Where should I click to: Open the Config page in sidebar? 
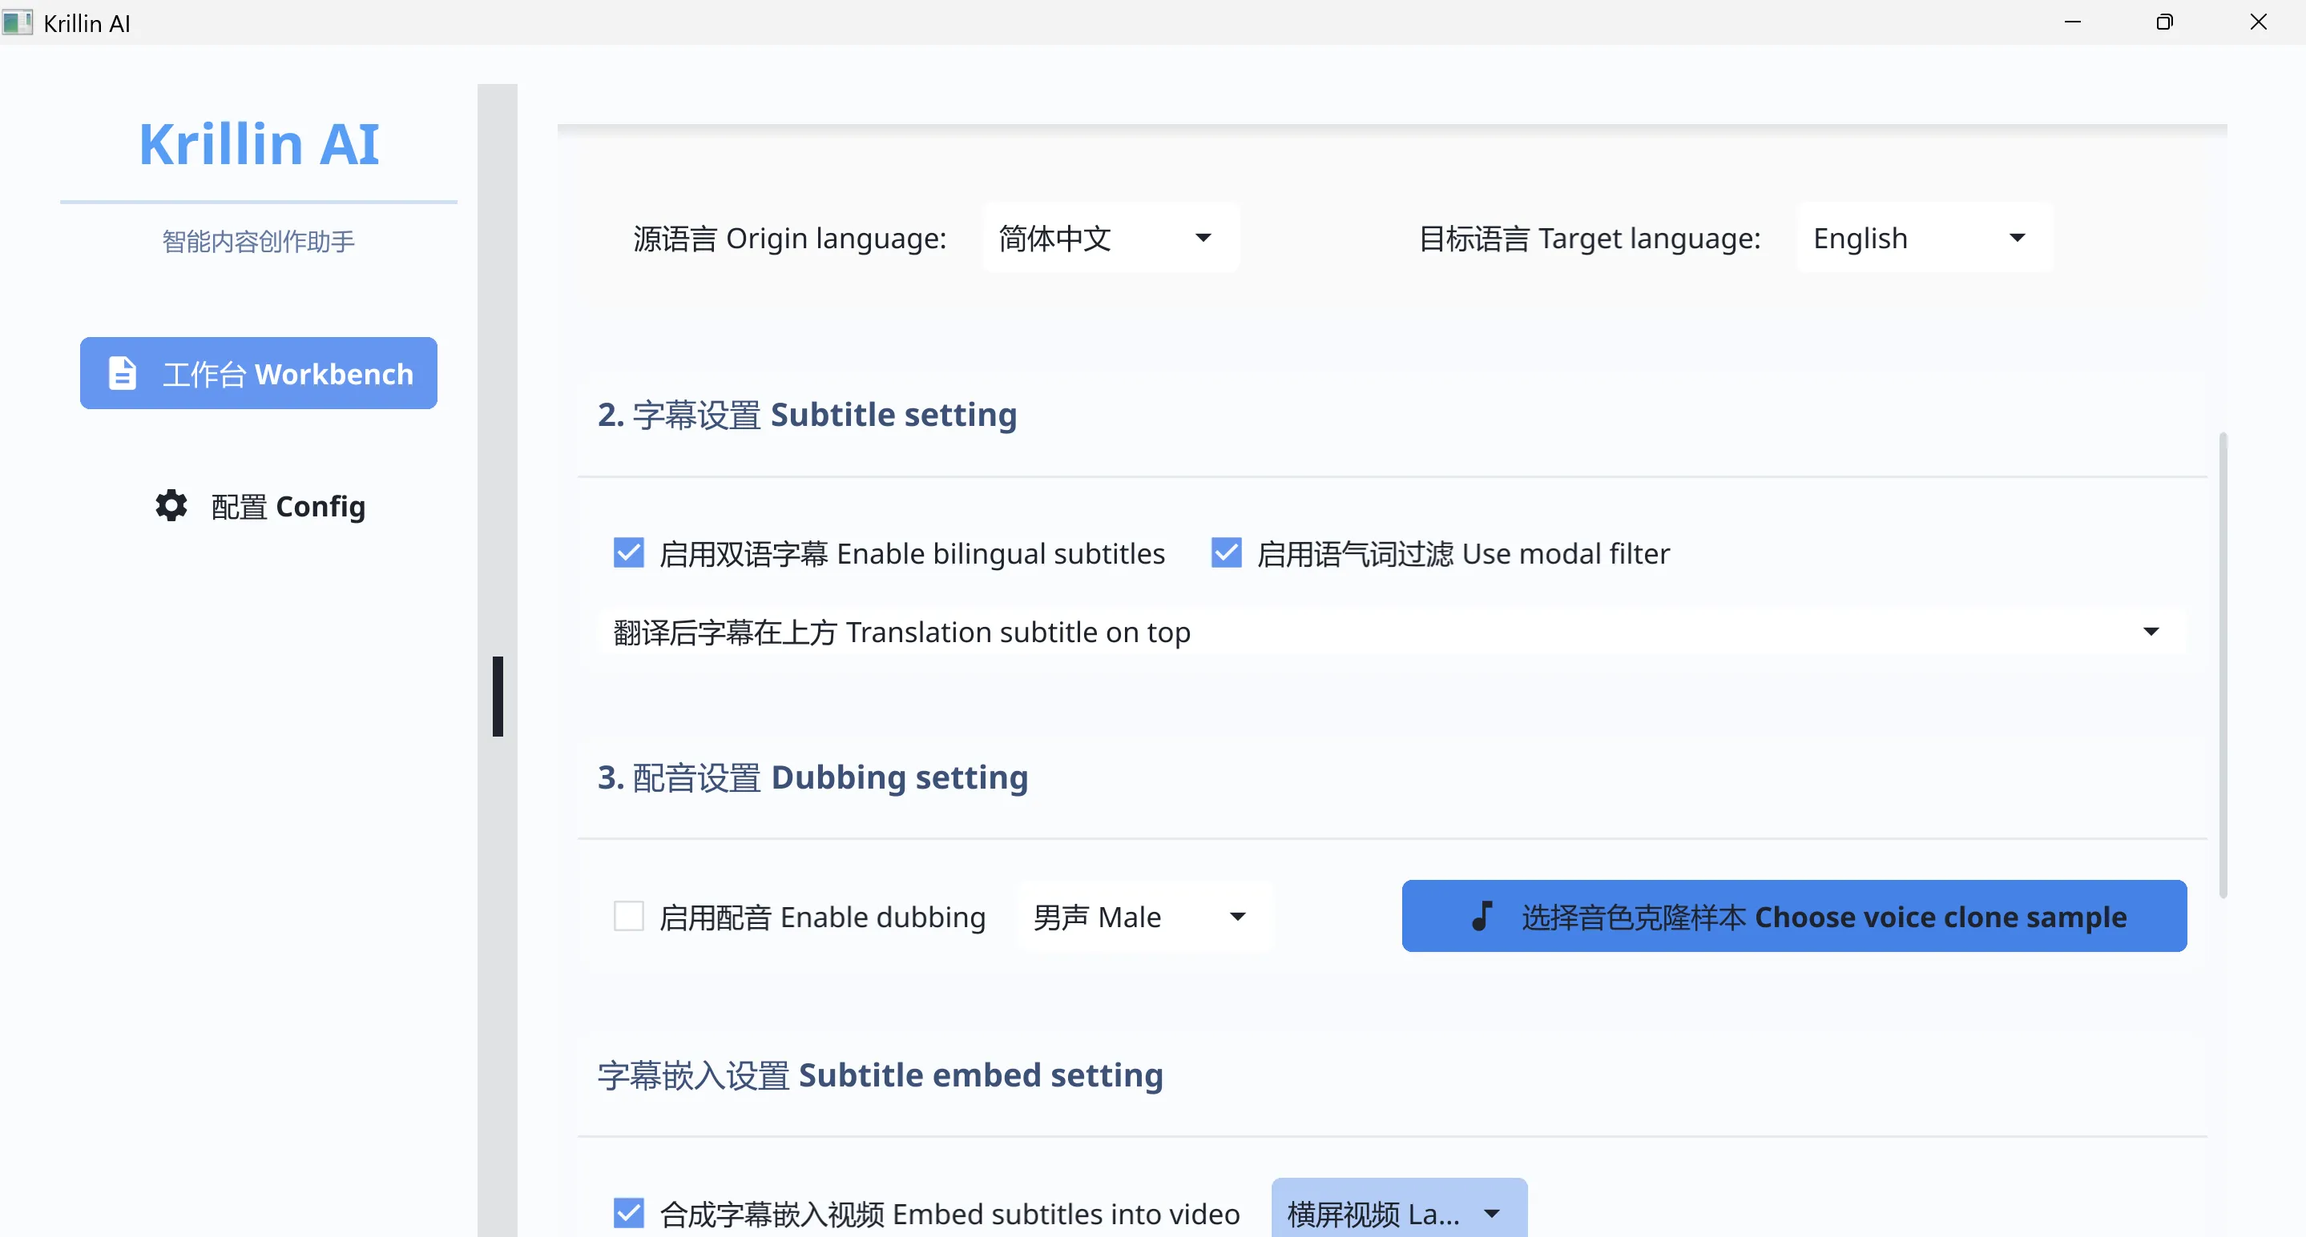tap(260, 506)
